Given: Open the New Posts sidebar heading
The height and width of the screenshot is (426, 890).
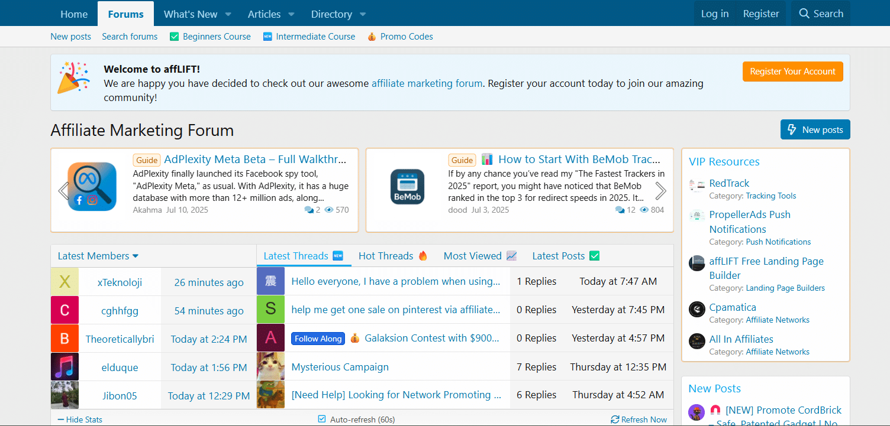Looking at the screenshot, I should click(715, 389).
